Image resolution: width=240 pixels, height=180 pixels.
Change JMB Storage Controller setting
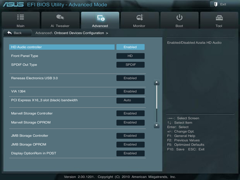[131, 136]
